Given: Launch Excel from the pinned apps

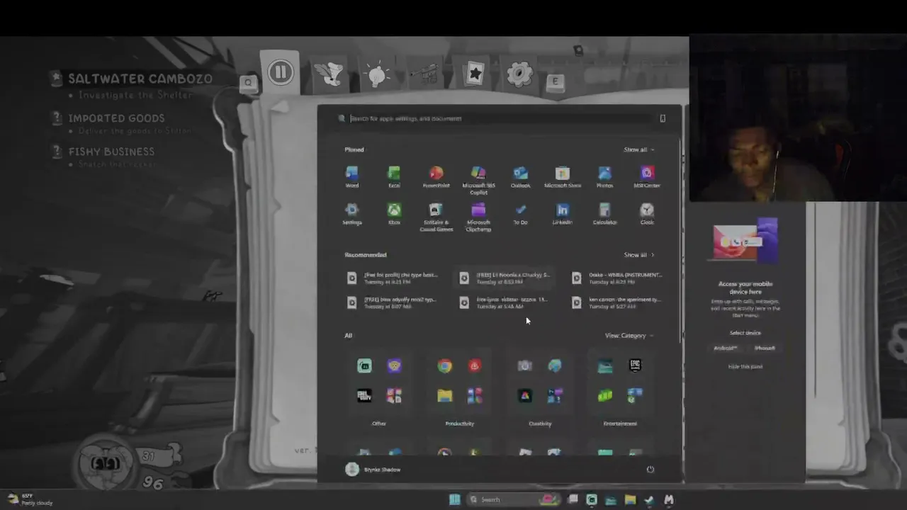Looking at the screenshot, I should click(394, 176).
